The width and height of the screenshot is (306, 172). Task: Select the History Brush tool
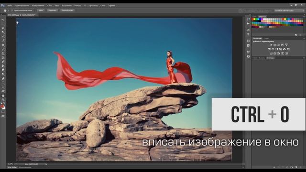tap(3, 57)
